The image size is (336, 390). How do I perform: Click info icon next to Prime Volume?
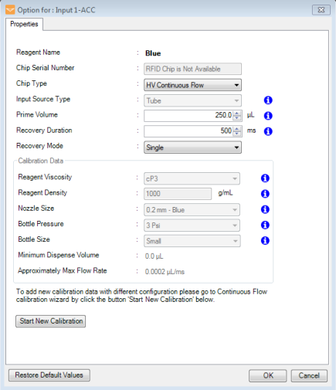tap(268, 116)
